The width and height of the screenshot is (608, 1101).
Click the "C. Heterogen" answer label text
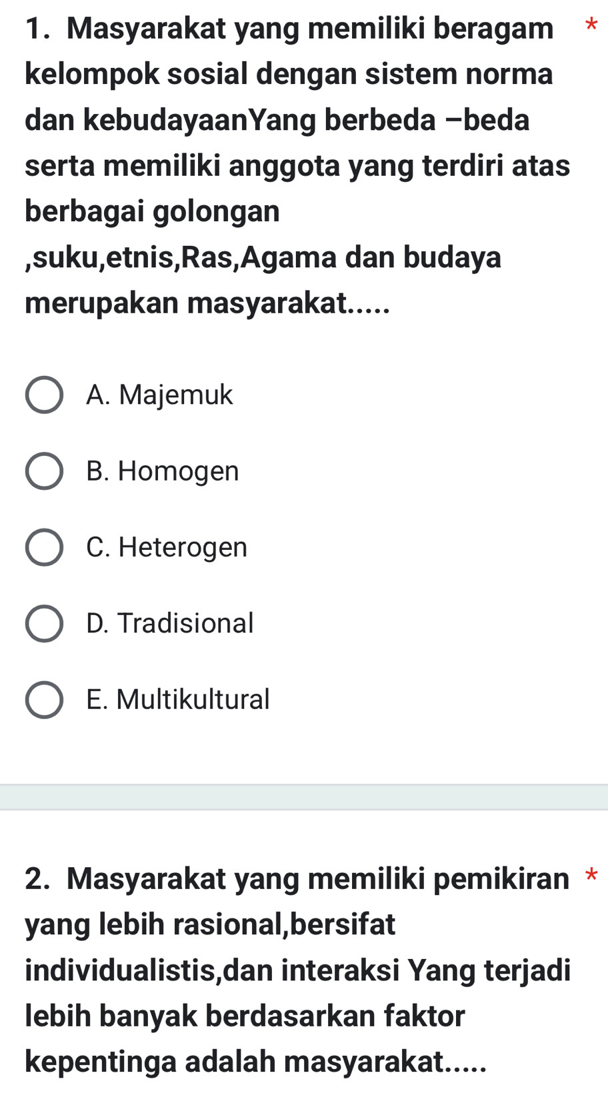click(167, 547)
